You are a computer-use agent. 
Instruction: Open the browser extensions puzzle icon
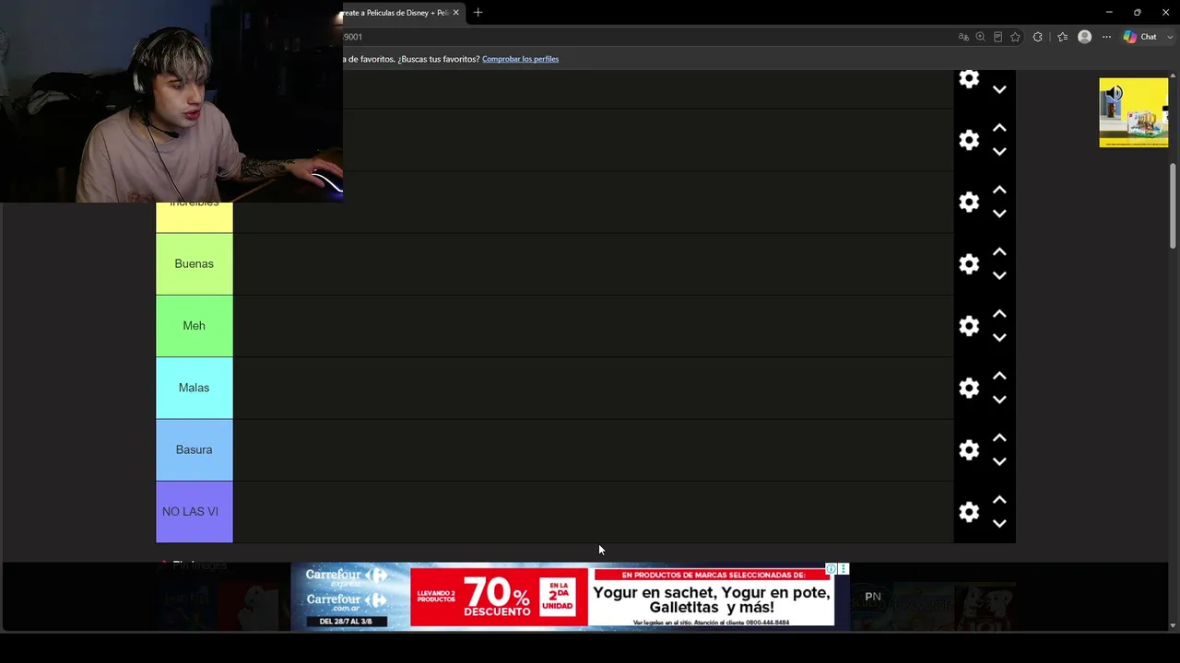pos(1038,37)
